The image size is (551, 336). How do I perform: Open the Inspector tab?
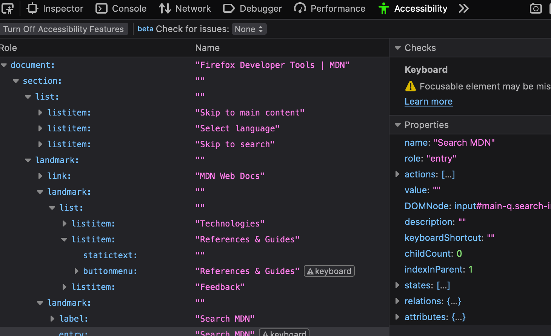click(x=55, y=8)
